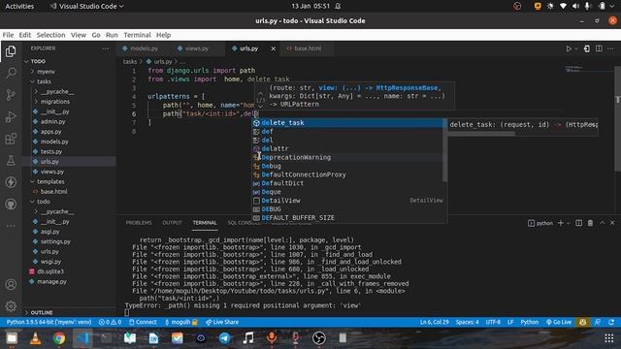
Task: Collapse the TODO root folder
Action: click(38, 61)
